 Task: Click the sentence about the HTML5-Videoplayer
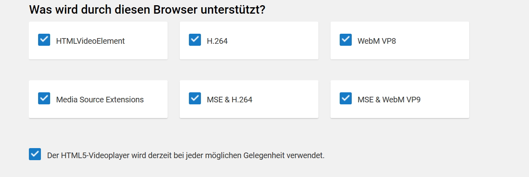[x=186, y=155]
